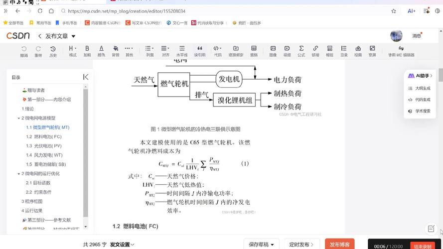Select outline entry '1 绪论'
This screenshot has height=249, width=443.
coord(27,109)
